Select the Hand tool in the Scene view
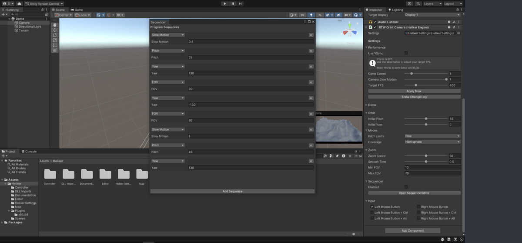Screen dimensions: 522x243 (54, 25)
